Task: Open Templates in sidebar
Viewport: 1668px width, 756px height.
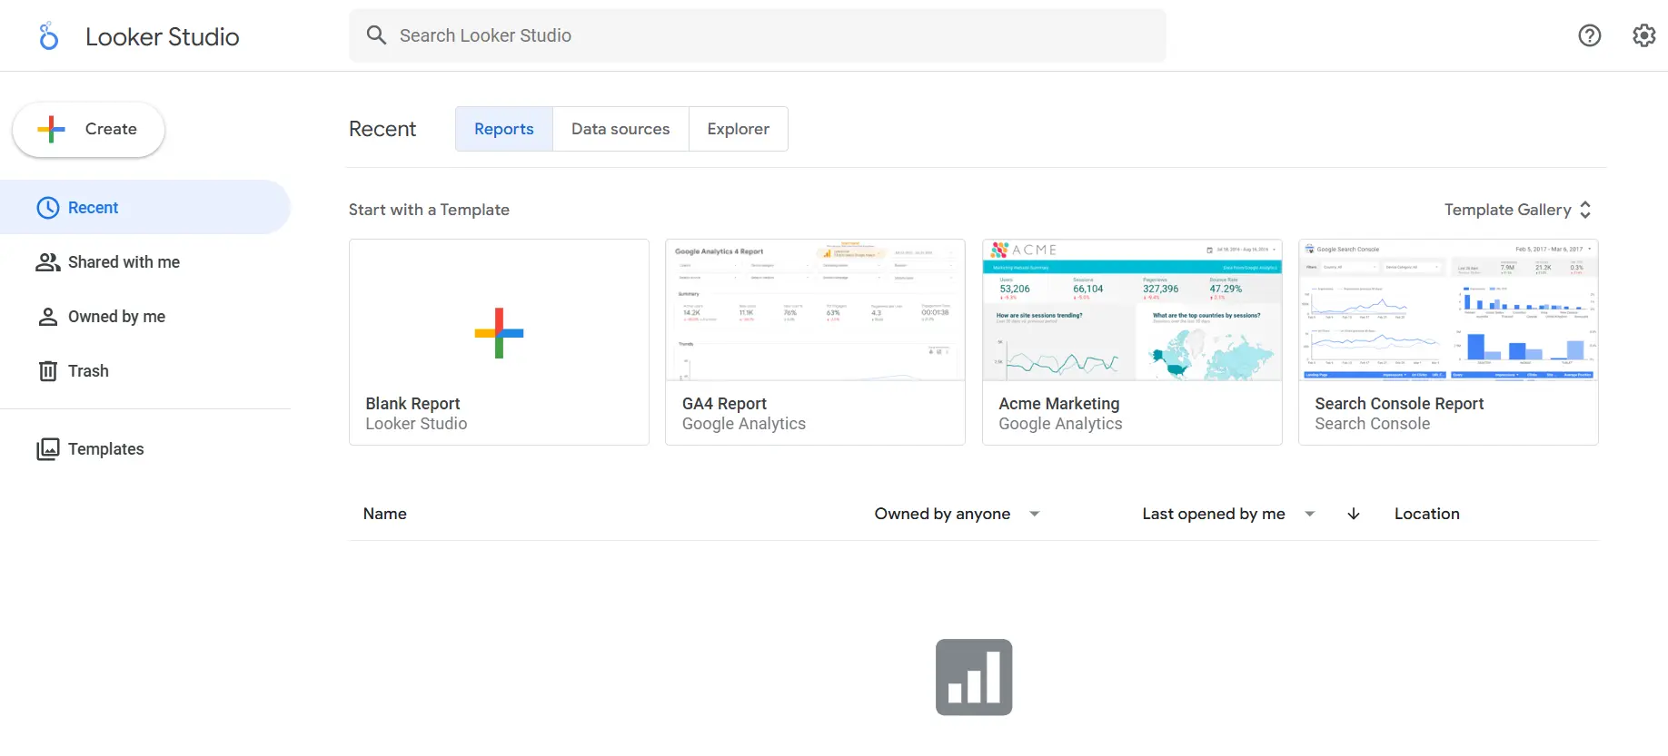Action: (x=145, y=449)
